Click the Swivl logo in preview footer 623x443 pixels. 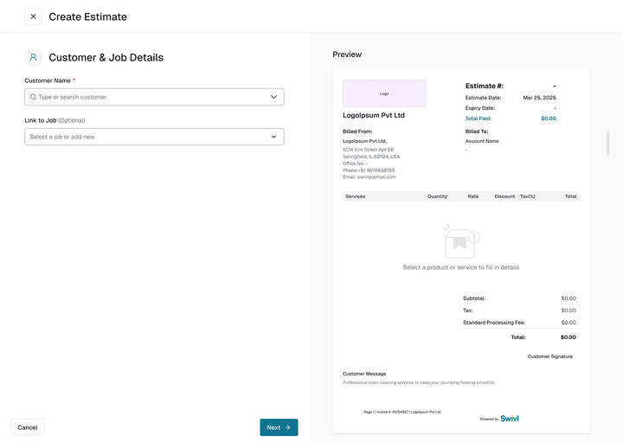tap(510, 419)
